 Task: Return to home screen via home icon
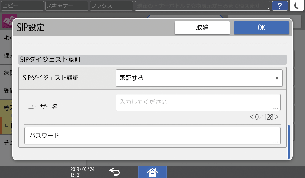click(x=152, y=172)
